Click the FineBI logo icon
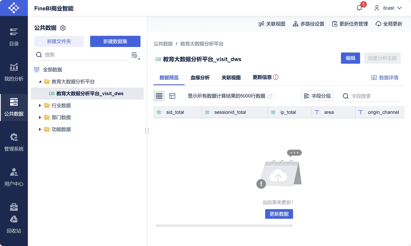Viewport: 411px width, 246px height. pos(14,8)
